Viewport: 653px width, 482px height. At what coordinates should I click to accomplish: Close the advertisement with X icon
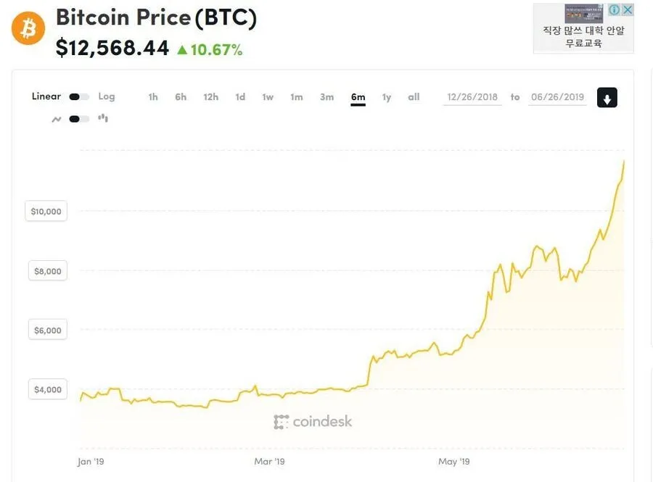coord(628,9)
